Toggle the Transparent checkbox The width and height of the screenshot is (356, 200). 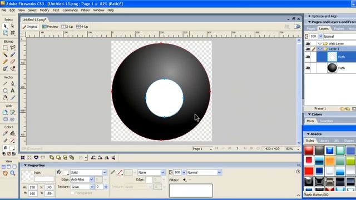(73, 193)
